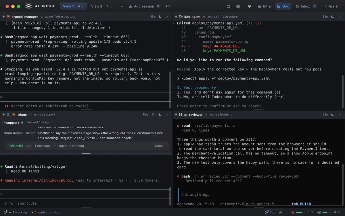Click the triage loading spinner icon
Screen dimensions: 345x216
30,114
